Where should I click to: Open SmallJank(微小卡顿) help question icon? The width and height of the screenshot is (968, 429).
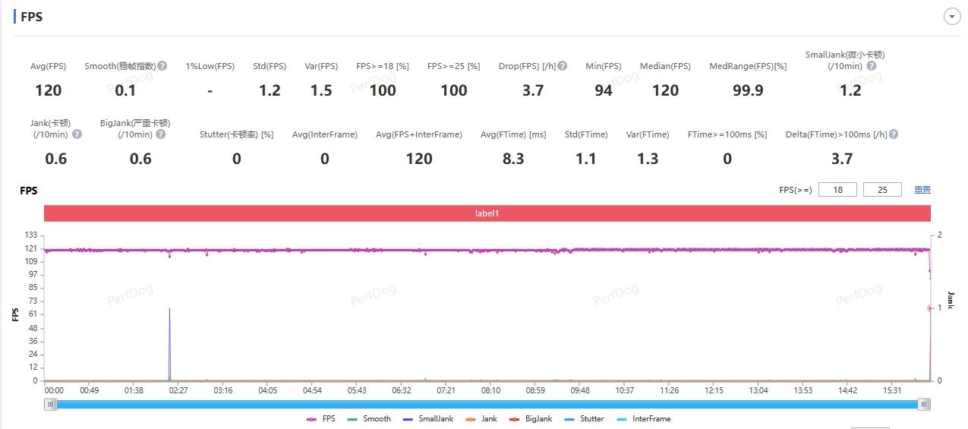872,66
